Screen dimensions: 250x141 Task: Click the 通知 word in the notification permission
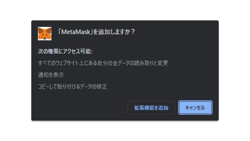(x=43, y=75)
